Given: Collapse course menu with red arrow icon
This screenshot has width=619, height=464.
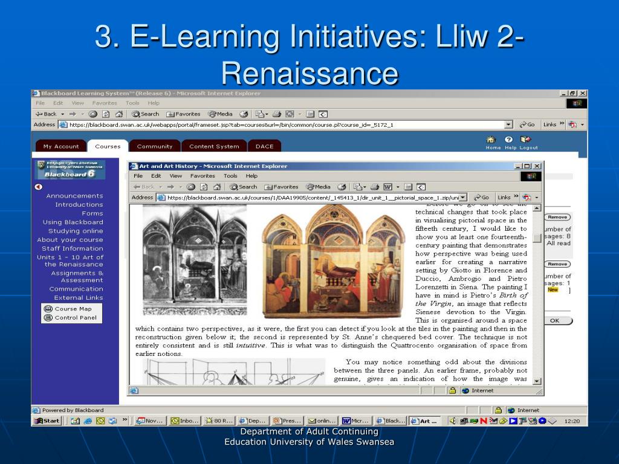Looking at the screenshot, I should 38,187.
